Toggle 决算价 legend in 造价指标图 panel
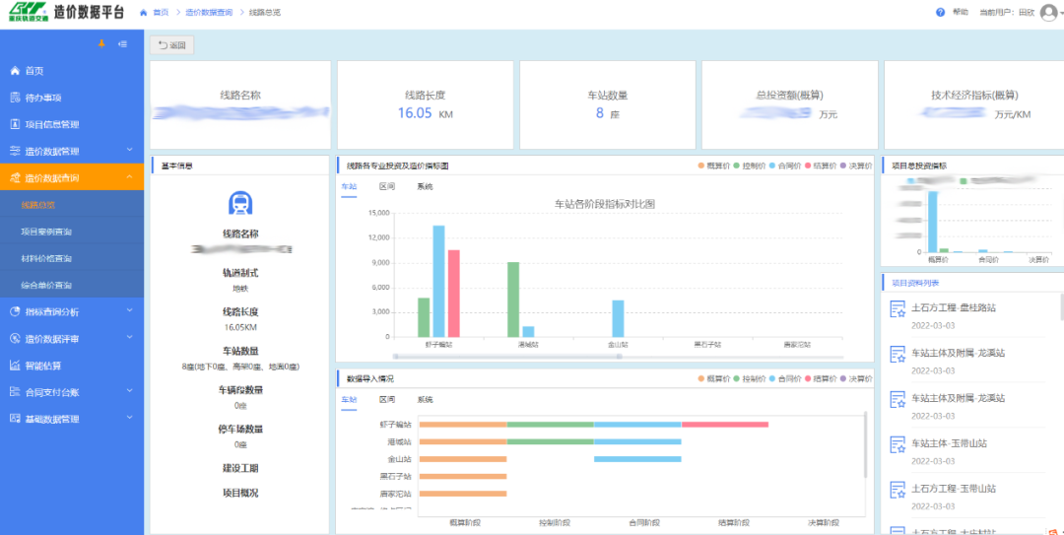The image size is (1064, 535). coord(856,165)
